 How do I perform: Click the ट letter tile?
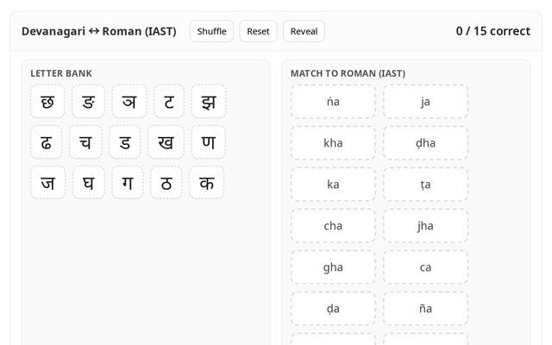click(169, 101)
